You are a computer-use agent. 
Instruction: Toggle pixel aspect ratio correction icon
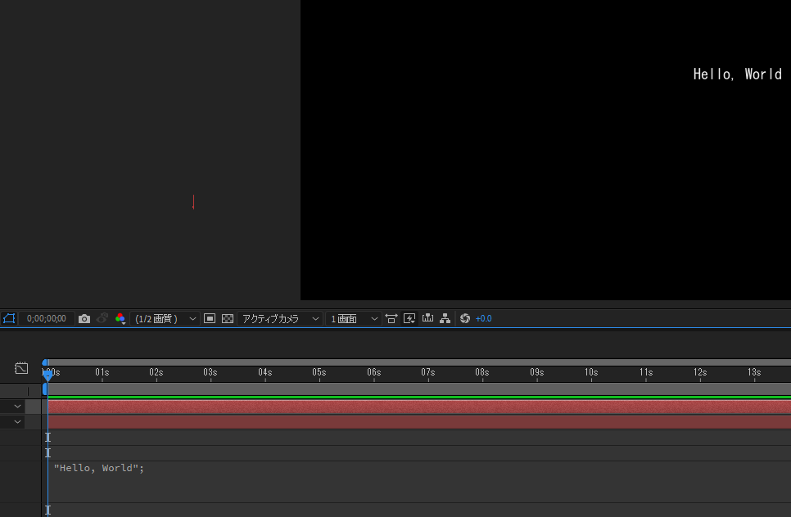tap(391, 318)
